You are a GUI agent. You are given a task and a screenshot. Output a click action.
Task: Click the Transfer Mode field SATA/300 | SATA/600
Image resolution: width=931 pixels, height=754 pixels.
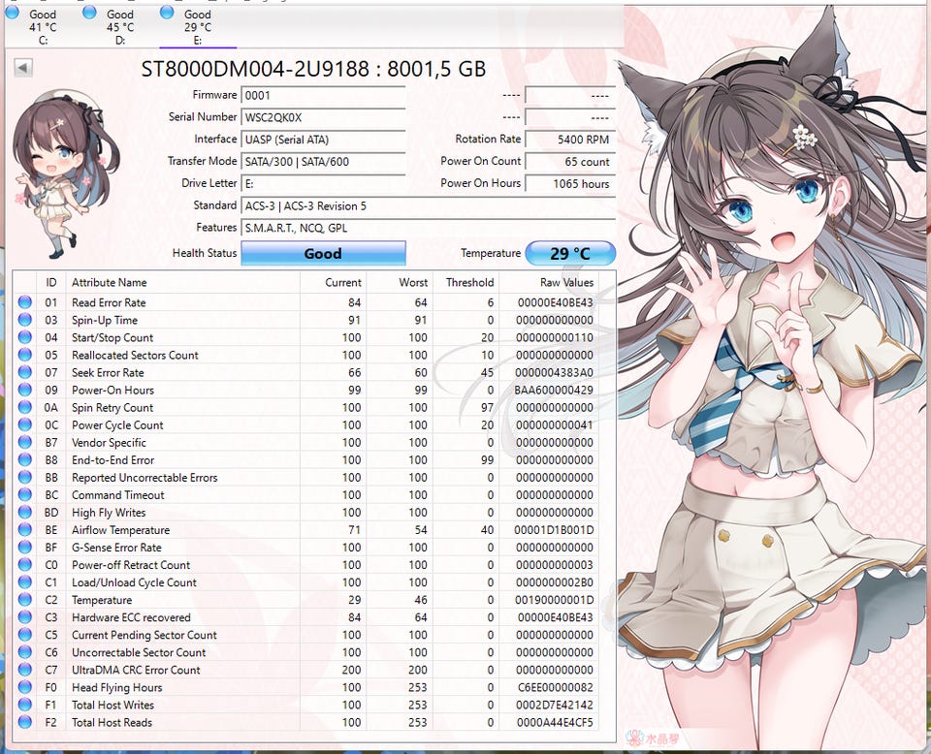pos(323,161)
